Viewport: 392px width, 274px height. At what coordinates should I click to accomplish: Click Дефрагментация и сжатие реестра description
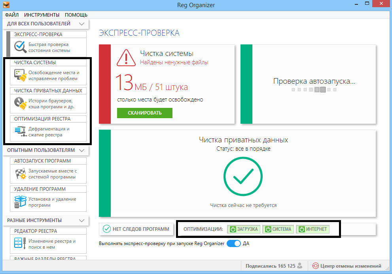point(49,132)
